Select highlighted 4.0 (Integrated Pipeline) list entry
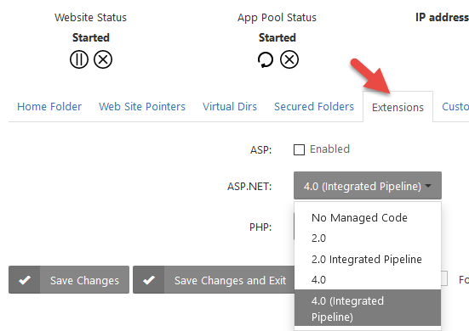Screen dimensions: 469x331 pos(368,308)
